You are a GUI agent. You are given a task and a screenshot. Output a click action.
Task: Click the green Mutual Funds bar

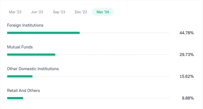point(31,54)
